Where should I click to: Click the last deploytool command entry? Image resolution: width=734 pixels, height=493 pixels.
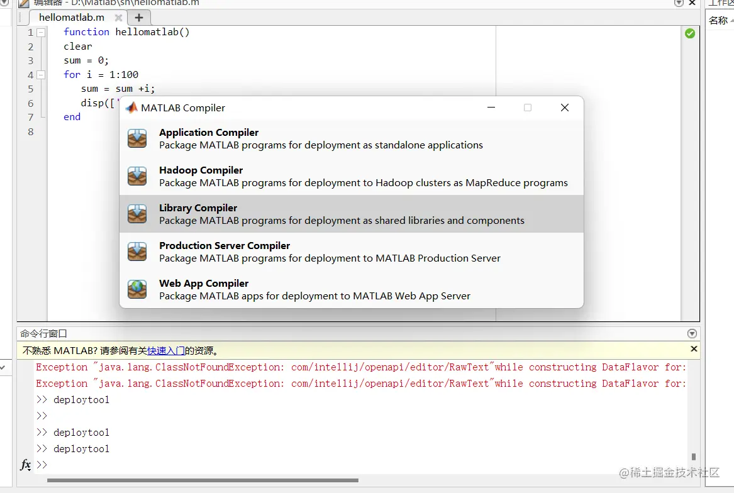(x=82, y=448)
